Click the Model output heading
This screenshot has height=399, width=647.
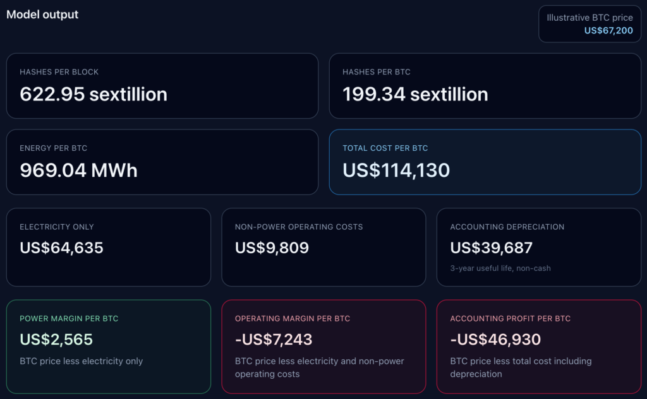(42, 15)
